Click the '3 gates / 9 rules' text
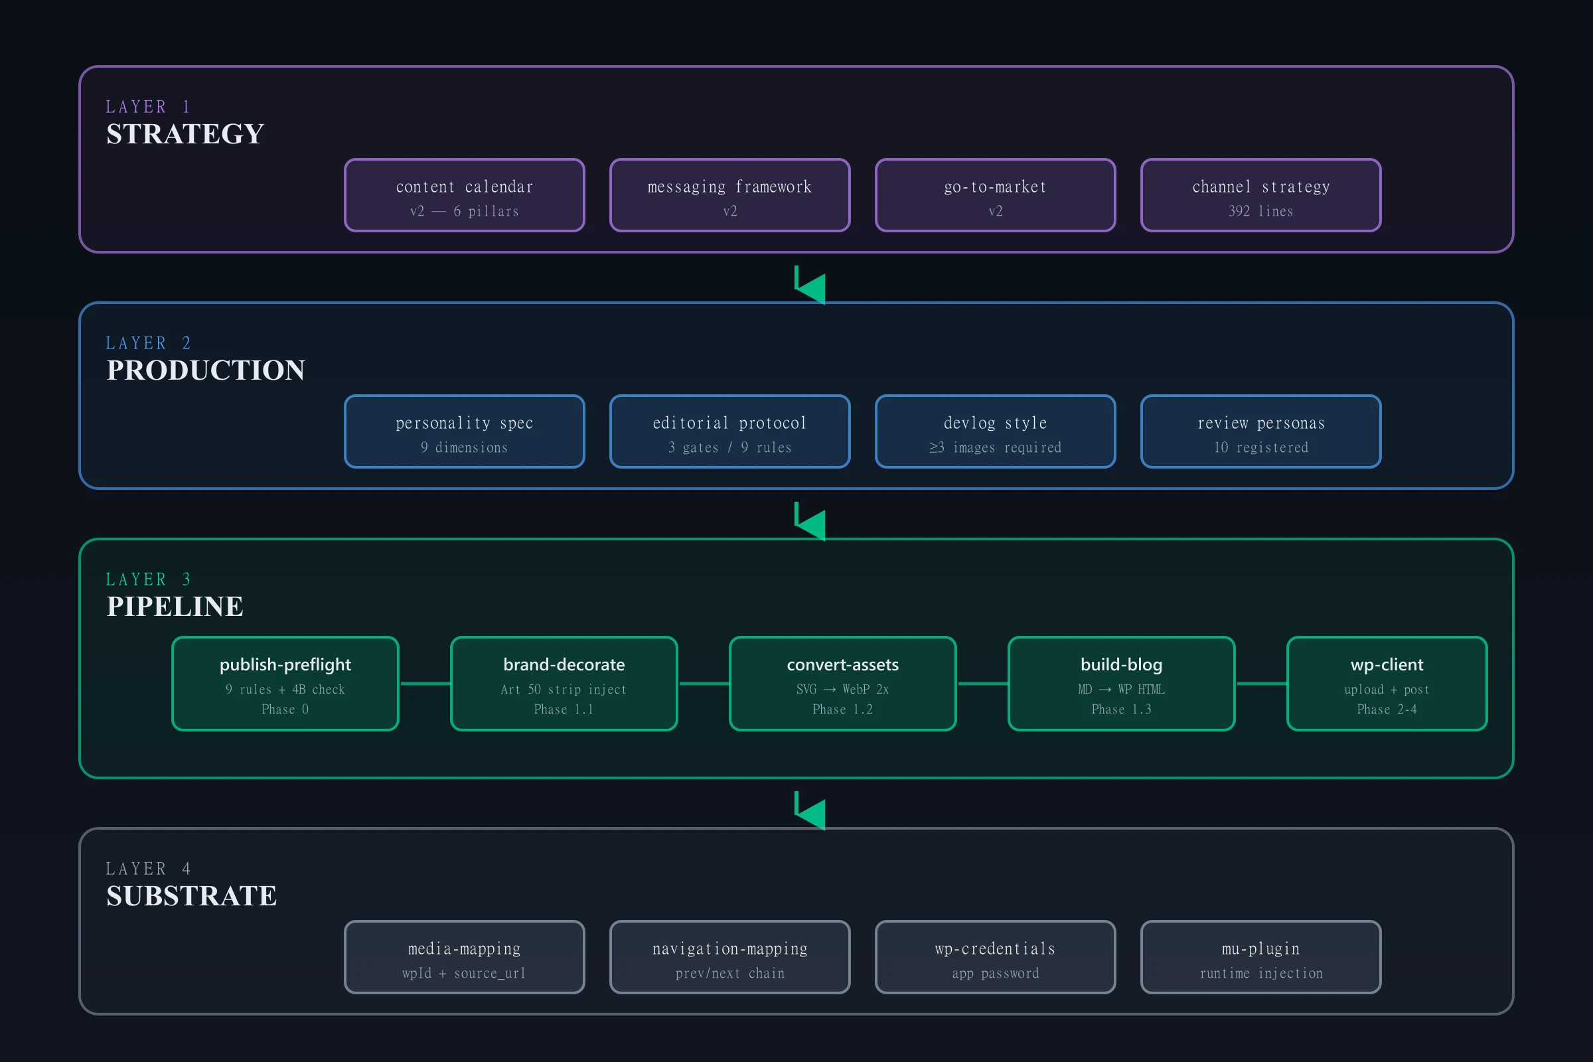 tap(730, 447)
